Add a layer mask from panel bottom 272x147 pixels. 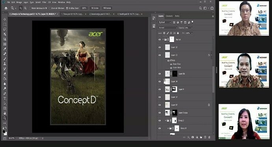(193, 137)
